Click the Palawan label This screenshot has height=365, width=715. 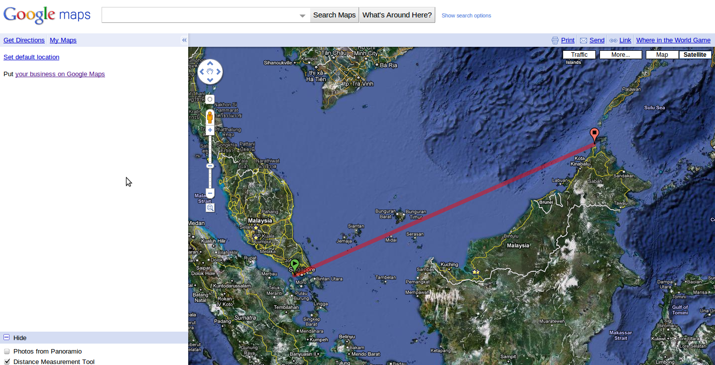631,90
